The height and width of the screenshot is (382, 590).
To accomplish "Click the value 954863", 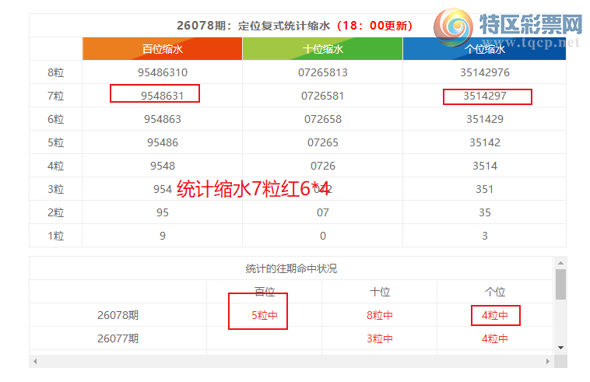I will click(x=163, y=119).
